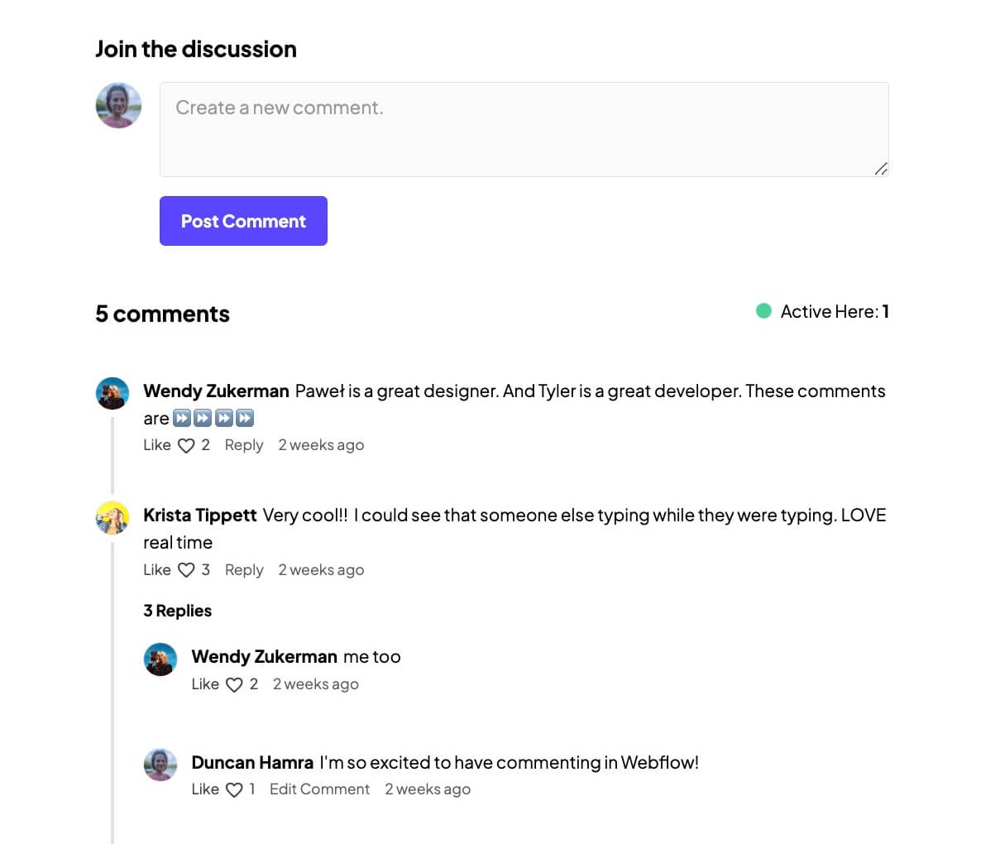The image size is (981, 844).
Task: Click the first fast-forward emoji in Wendy's comment
Action: point(182,418)
